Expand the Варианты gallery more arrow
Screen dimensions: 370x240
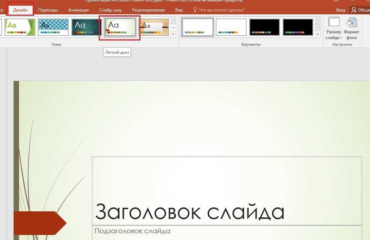click(318, 34)
